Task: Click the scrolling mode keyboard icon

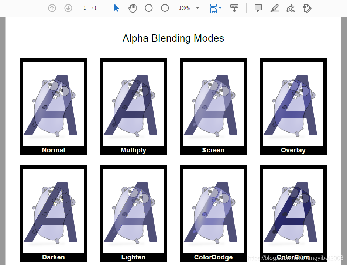Action: pos(234,8)
